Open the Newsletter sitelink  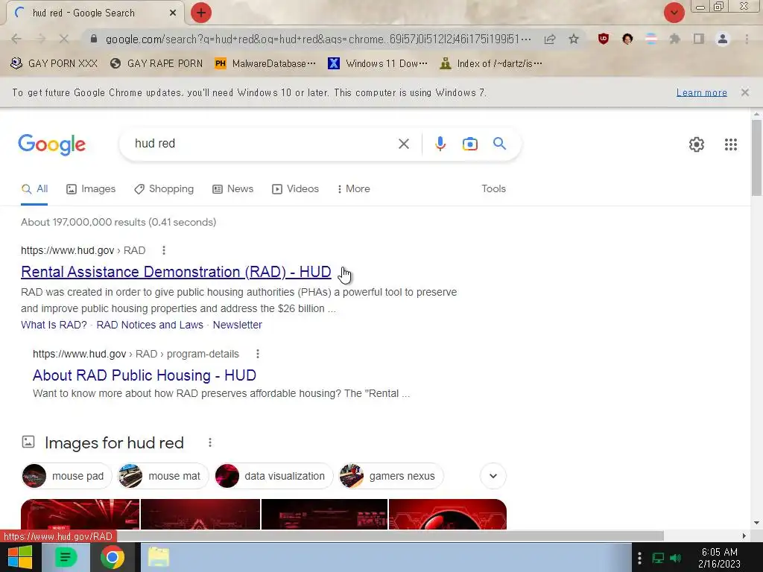click(238, 325)
